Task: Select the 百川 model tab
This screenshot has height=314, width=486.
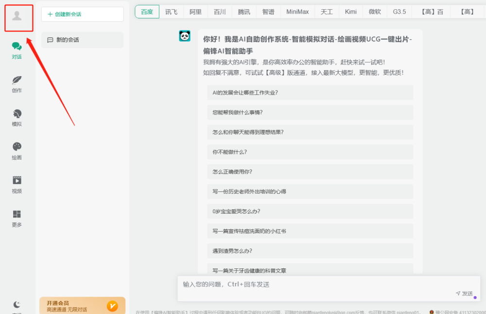Action: [x=220, y=12]
